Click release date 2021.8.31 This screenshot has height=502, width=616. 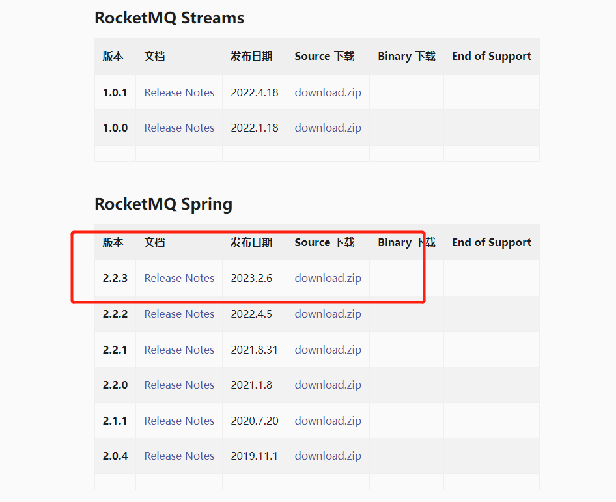(254, 350)
